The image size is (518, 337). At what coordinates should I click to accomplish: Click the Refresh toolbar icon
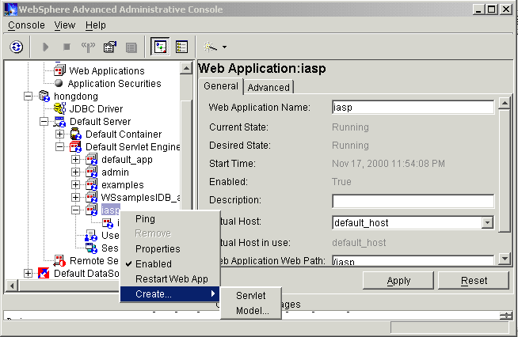[17, 47]
